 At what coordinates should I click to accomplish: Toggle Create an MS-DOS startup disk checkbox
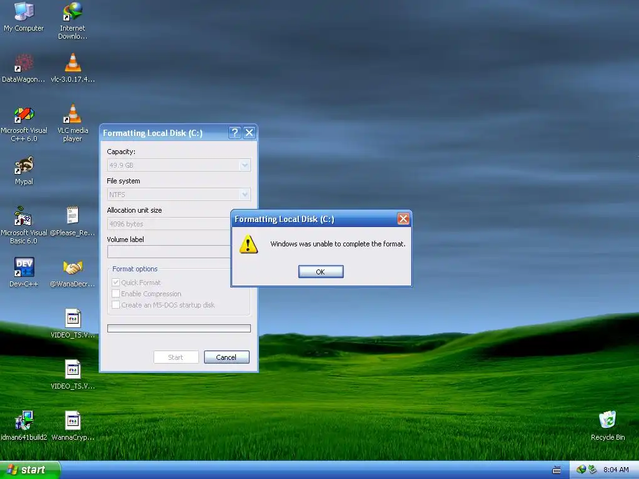coord(115,305)
